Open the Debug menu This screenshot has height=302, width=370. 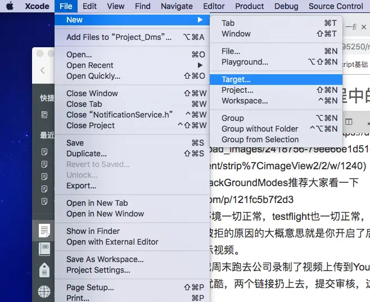point(286,6)
